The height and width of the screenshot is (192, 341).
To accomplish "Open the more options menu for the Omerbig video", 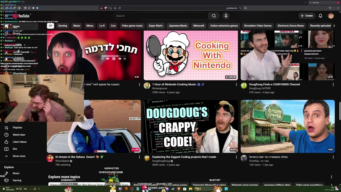I will (333, 157).
